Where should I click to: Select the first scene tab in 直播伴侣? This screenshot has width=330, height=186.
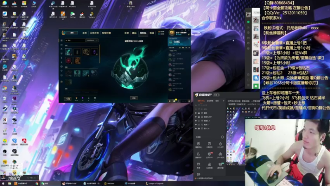pyautogui.click(x=201, y=101)
